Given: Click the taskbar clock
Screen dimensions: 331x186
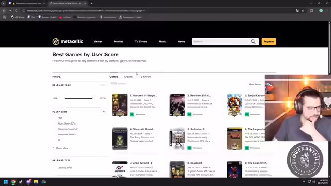Looking at the screenshot, I should pyautogui.click(x=324, y=182).
